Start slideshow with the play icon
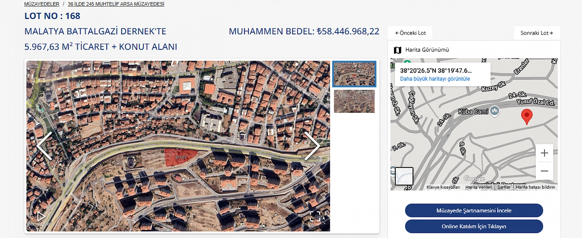Screen dimensions: 582x238 pyautogui.click(x=41, y=217)
